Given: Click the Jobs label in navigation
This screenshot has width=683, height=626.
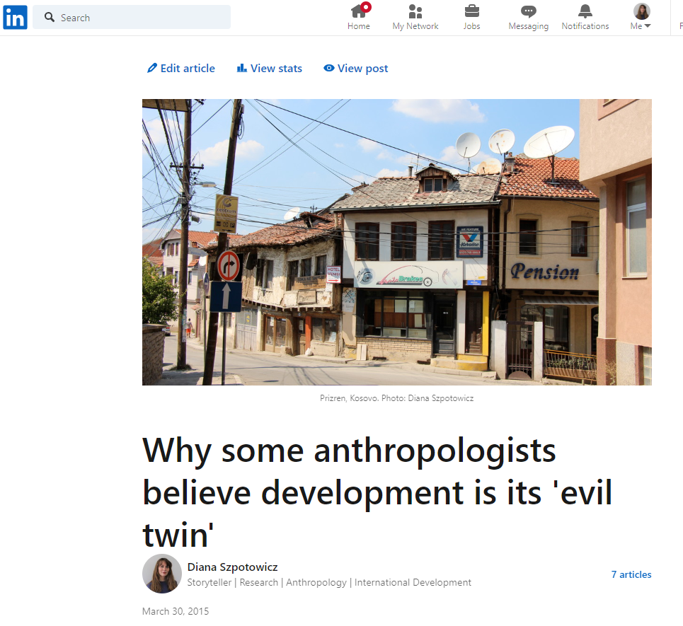Looking at the screenshot, I should [472, 26].
